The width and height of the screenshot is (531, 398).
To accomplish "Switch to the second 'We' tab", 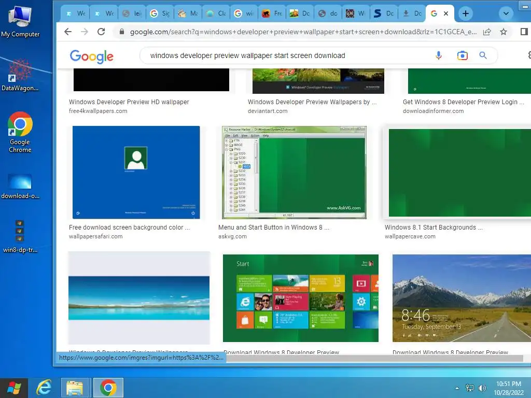I will (104, 13).
